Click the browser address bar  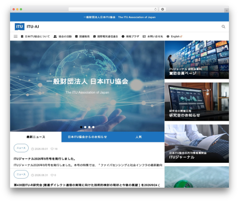tap(113, 9)
